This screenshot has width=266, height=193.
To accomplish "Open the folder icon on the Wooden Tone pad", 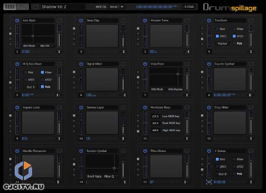I will pos(187,20).
